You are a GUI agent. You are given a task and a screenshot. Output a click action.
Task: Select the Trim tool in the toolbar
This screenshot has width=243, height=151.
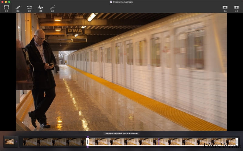[6, 8]
